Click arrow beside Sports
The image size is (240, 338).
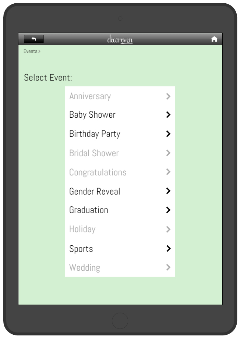[x=168, y=249]
